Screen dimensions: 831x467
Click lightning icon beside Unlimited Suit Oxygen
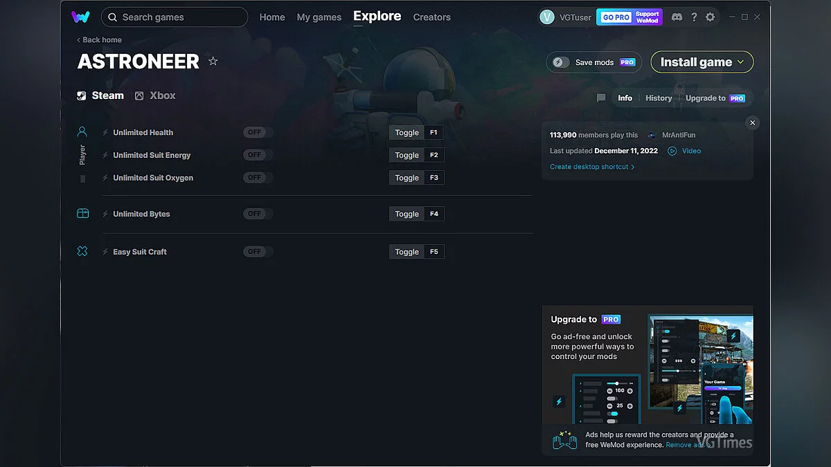pos(105,178)
